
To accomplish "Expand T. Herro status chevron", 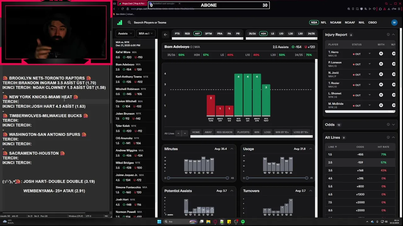I will click(x=370, y=54).
